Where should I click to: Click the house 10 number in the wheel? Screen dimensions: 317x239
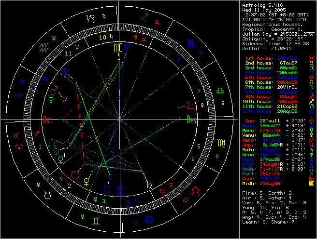[x=102, y=37]
